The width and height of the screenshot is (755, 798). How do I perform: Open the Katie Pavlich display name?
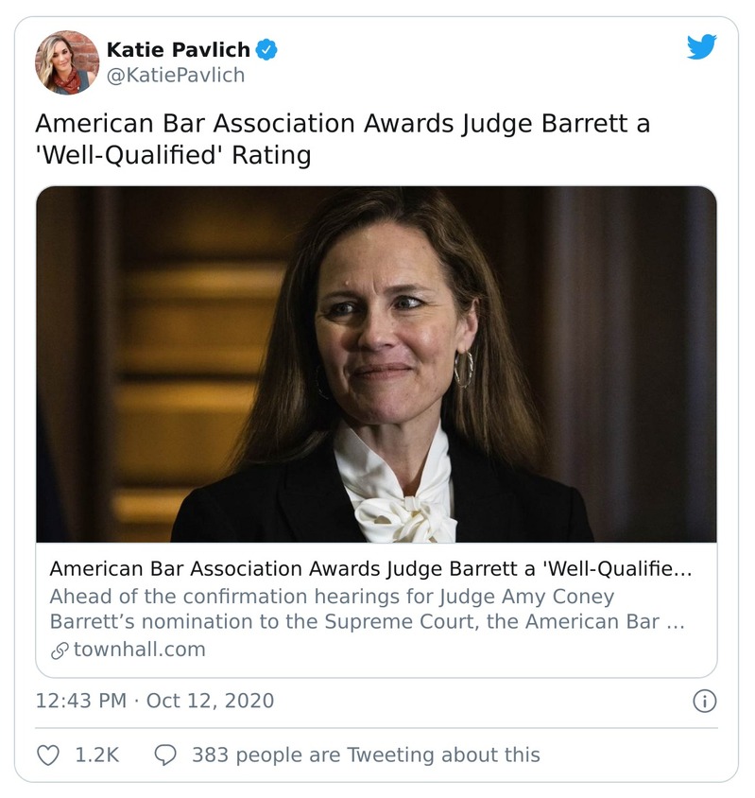coord(178,50)
